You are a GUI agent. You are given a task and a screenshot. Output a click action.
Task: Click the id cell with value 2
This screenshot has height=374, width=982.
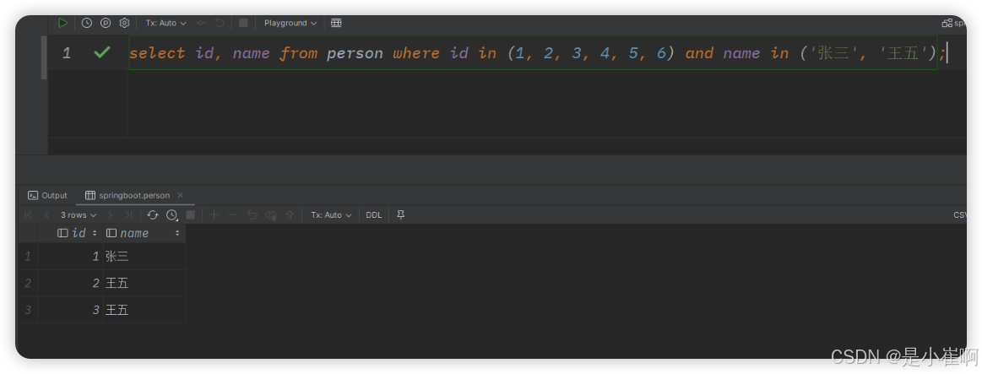point(71,283)
